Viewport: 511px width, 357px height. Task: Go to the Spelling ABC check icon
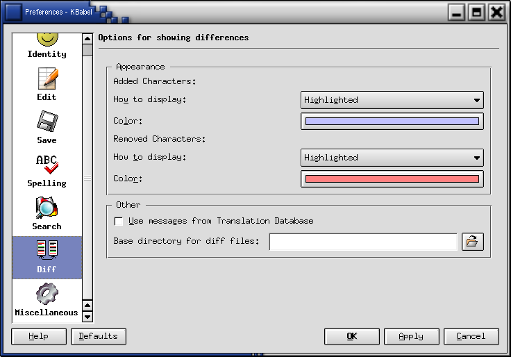point(47,165)
